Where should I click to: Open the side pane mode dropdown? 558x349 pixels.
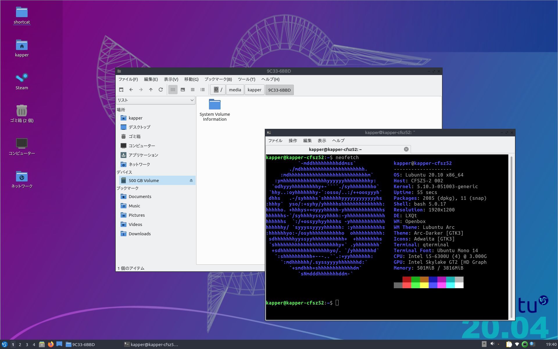(x=155, y=100)
